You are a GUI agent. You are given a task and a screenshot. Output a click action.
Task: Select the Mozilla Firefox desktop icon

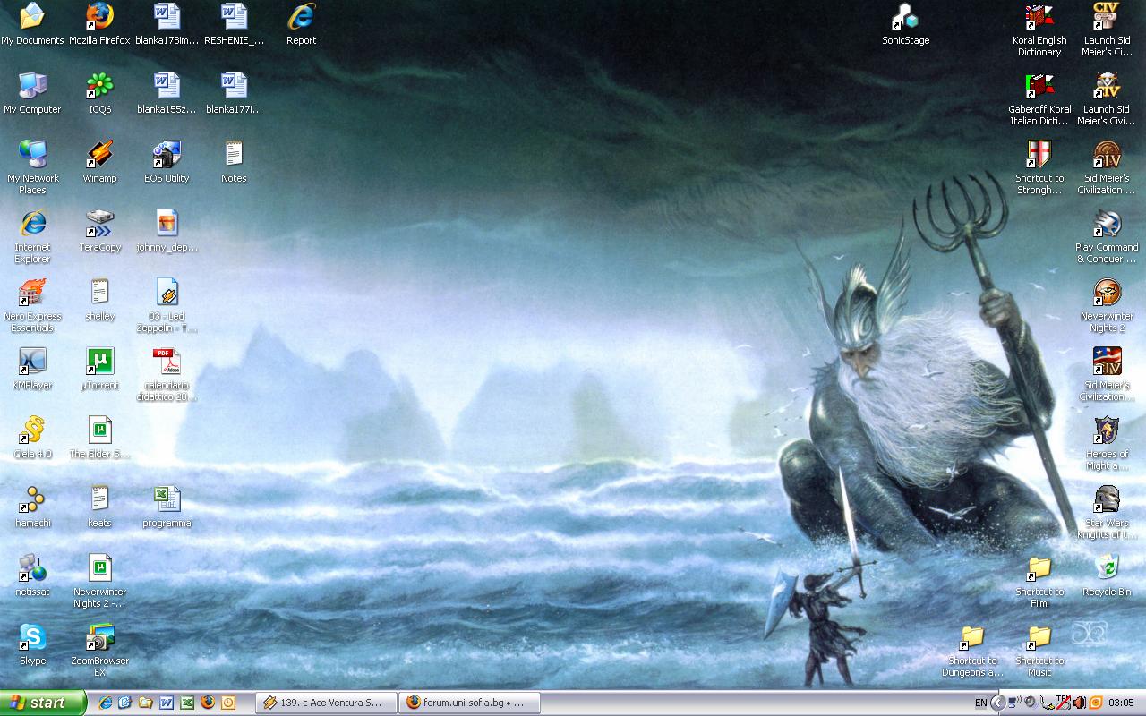pyautogui.click(x=99, y=17)
